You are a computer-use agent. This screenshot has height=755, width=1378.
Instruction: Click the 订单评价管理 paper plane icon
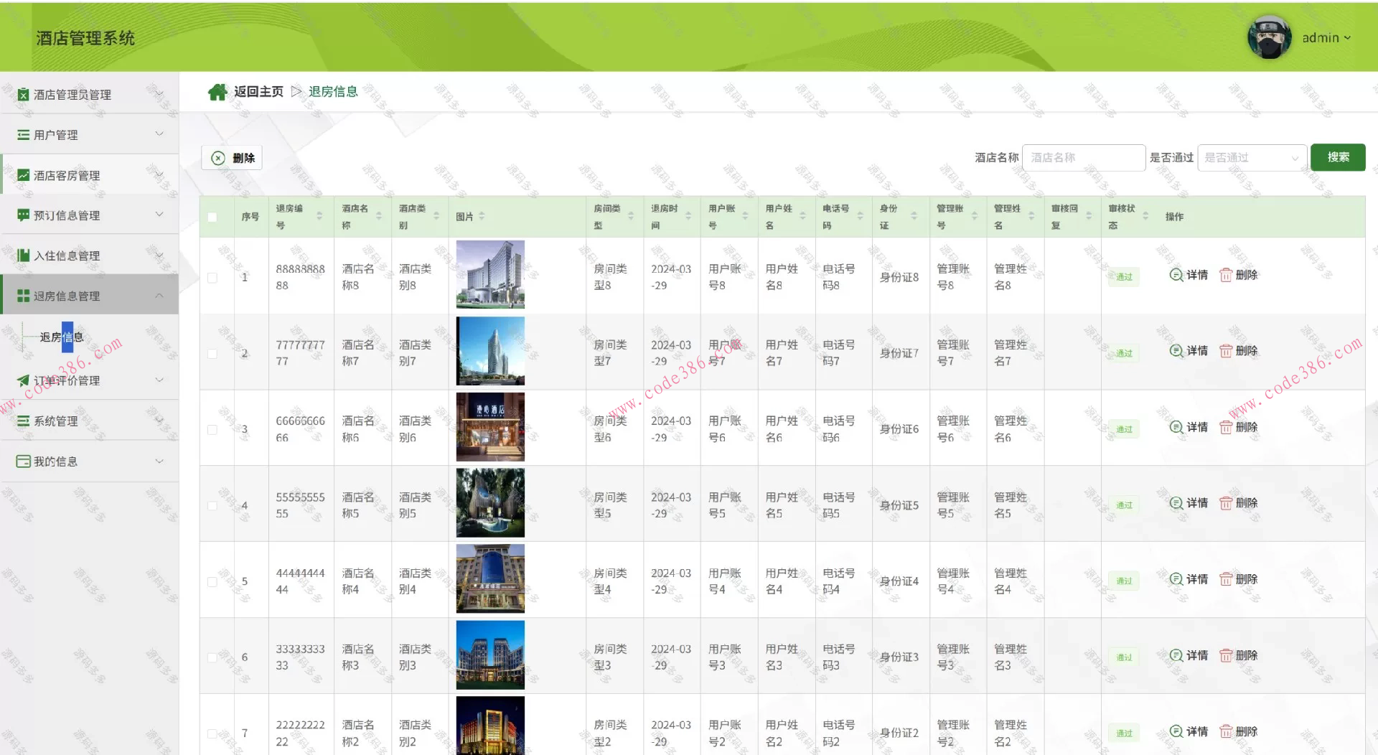coord(23,380)
